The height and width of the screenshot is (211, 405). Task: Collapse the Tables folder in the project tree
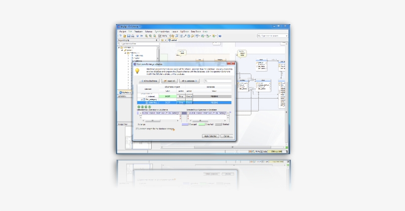click(x=125, y=53)
